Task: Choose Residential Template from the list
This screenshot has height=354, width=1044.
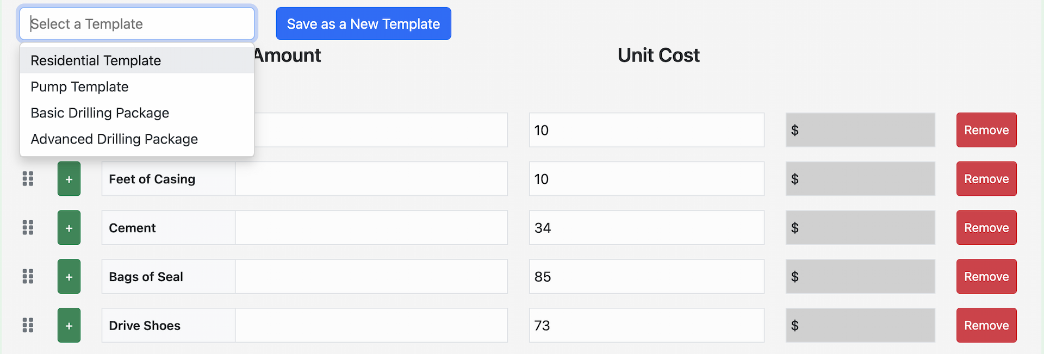Action: pos(96,60)
